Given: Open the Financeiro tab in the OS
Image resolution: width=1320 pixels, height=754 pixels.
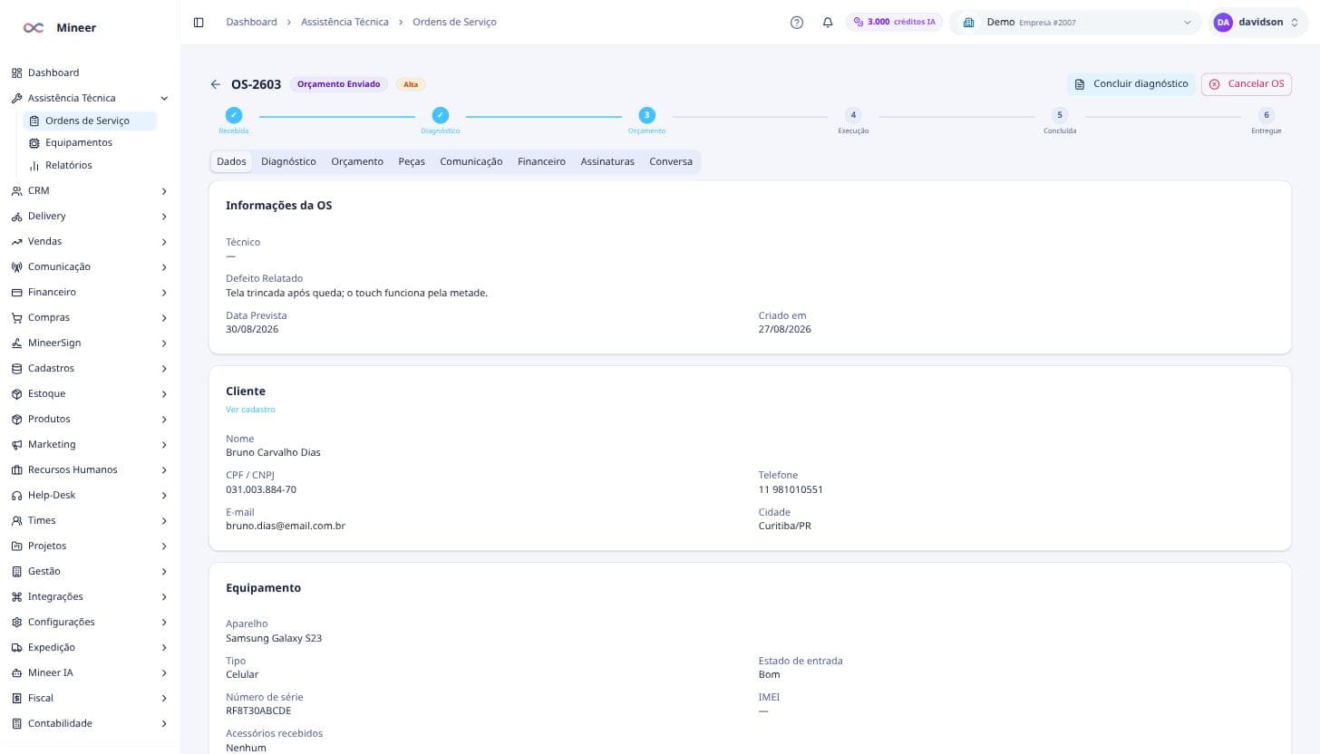Looking at the screenshot, I should point(541,161).
